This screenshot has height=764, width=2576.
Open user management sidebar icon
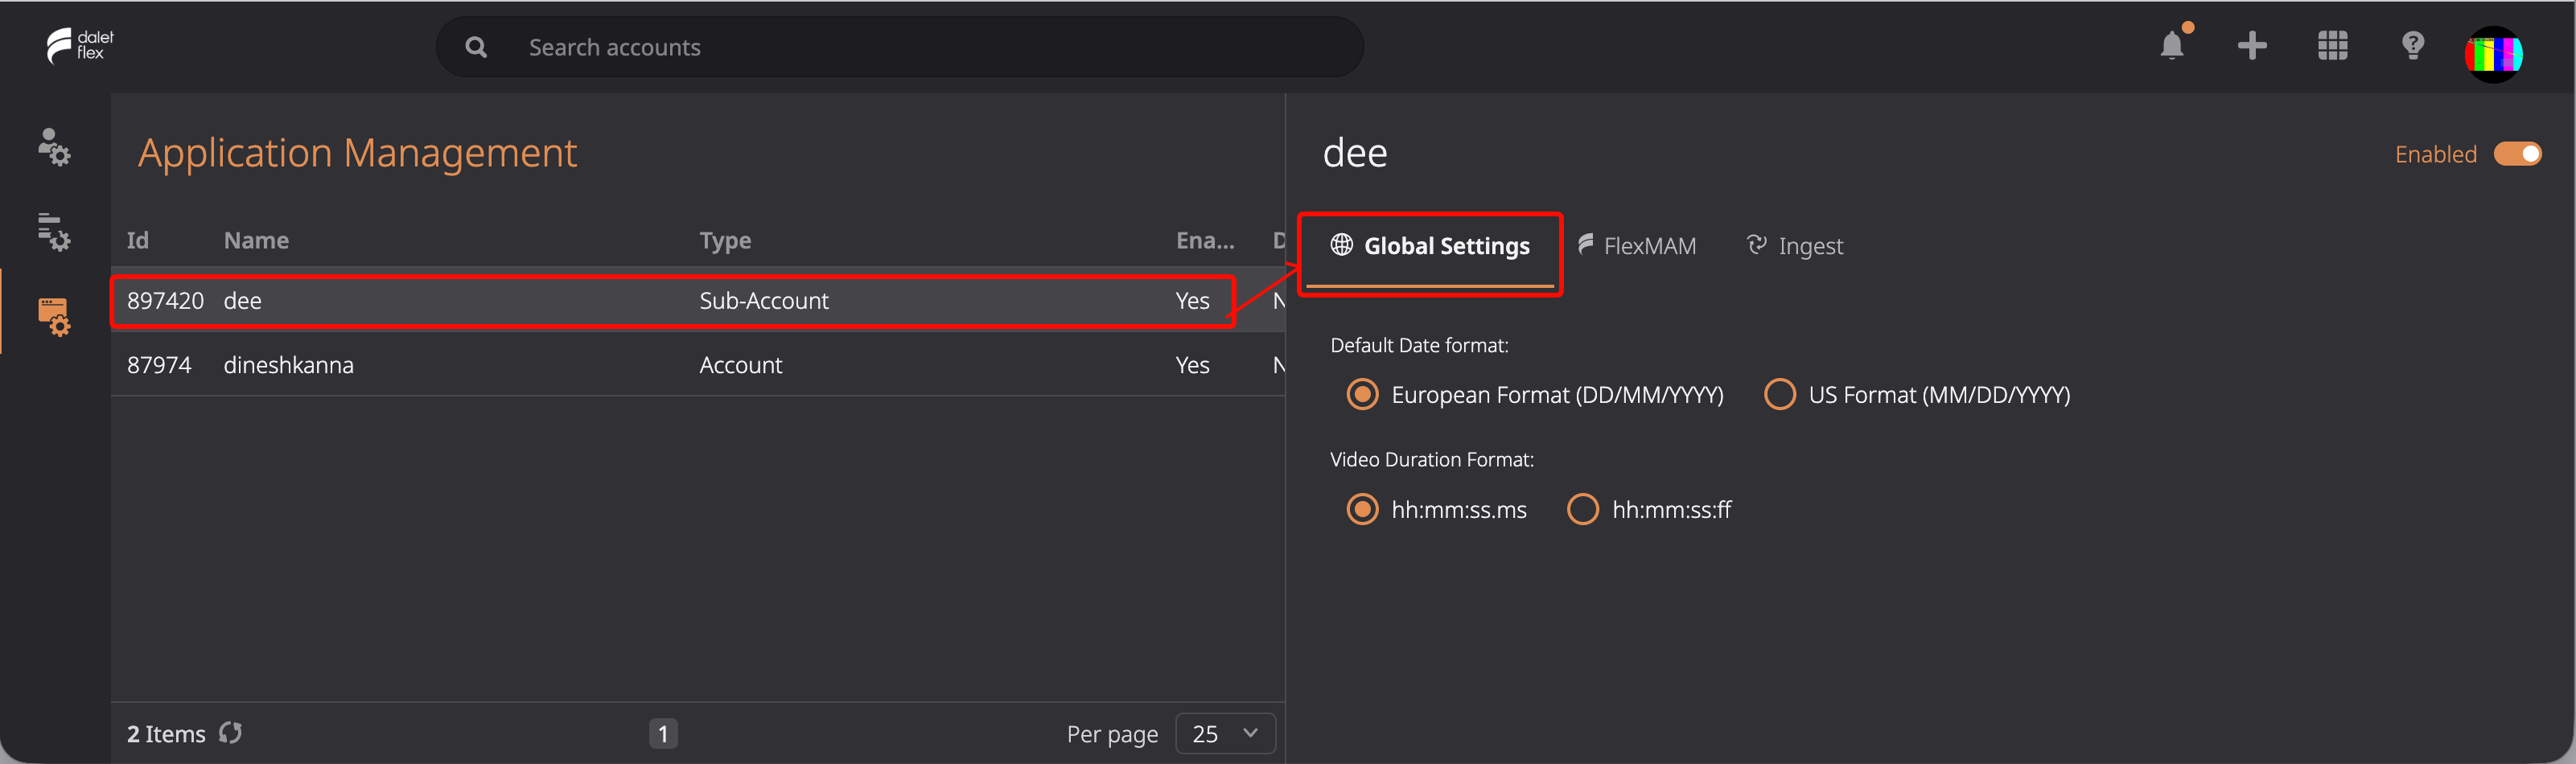(54, 146)
